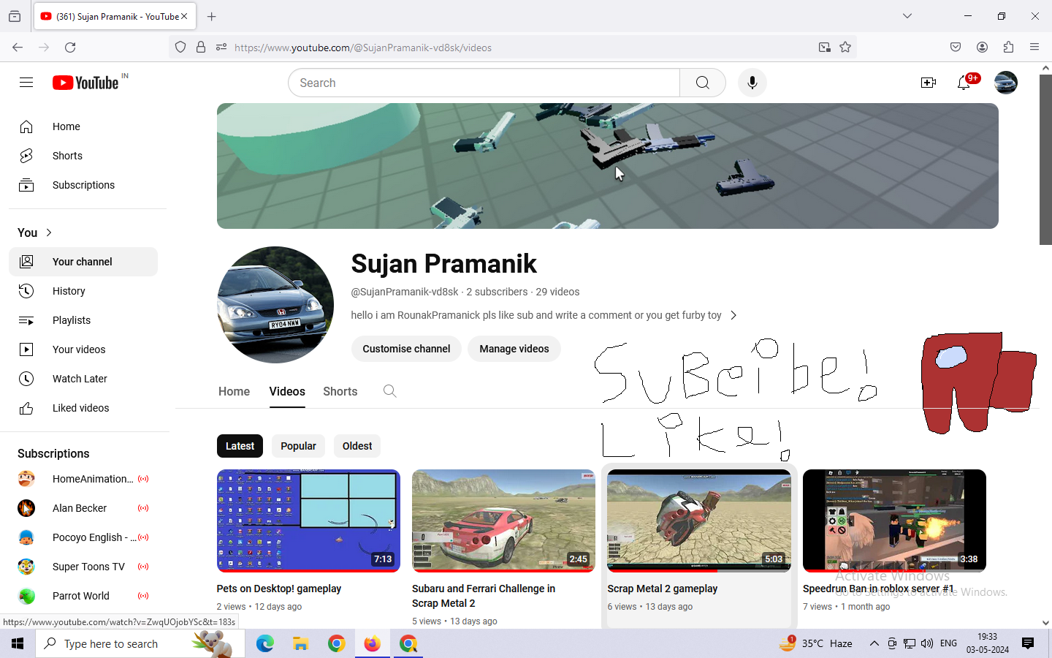Filter videos by Popular
Screen dimensions: 1052x658
click(x=298, y=446)
